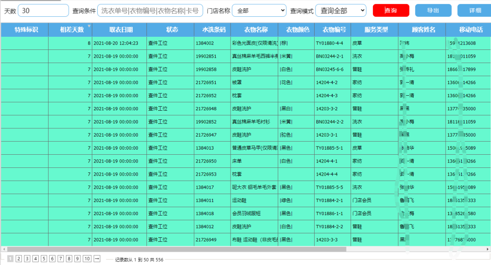Click the scrollbar right arrow
Viewport: 491px width, 265px height.
[487, 249]
